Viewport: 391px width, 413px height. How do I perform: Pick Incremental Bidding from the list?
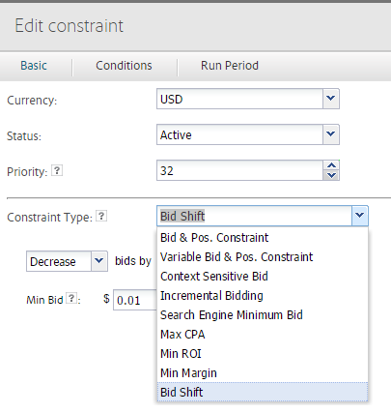point(263,296)
